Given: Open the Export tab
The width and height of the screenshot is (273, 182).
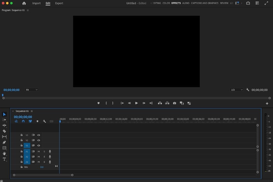Looking at the screenshot, I should 59,3.
